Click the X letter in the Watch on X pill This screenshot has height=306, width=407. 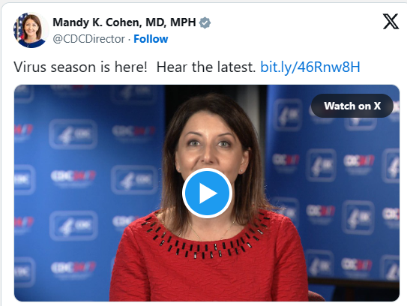(x=377, y=106)
